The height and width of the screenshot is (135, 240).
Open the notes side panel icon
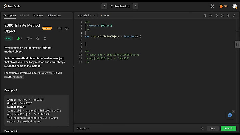[237, 45]
